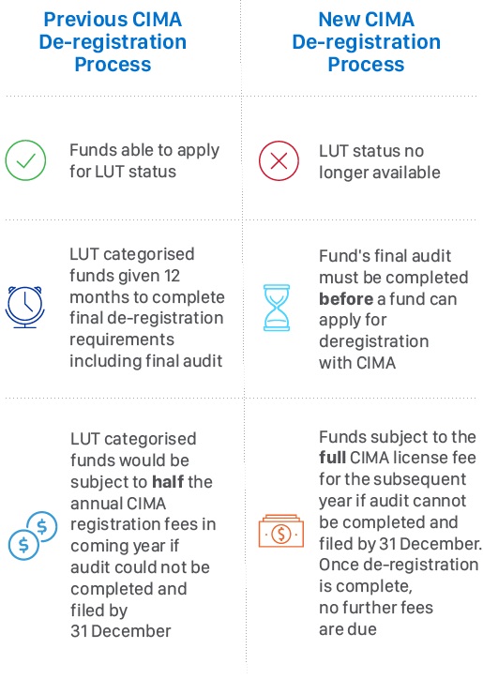Image resolution: width=483 pixels, height=679 pixels.
Task: Click the green checkmark circle icon
Action: (x=25, y=160)
